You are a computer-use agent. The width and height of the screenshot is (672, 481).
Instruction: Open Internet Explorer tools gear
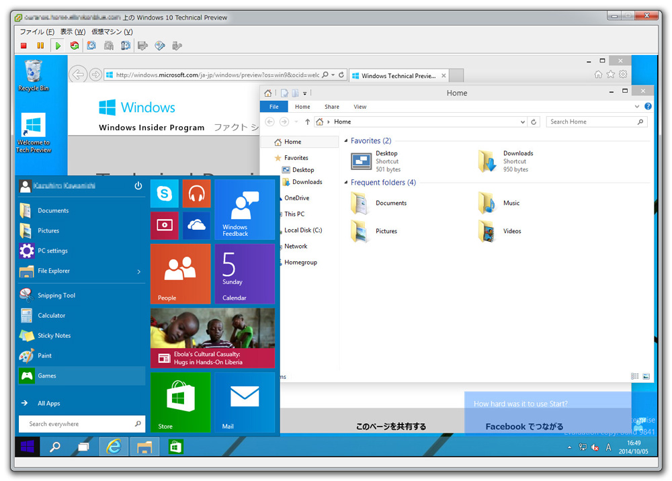click(623, 75)
